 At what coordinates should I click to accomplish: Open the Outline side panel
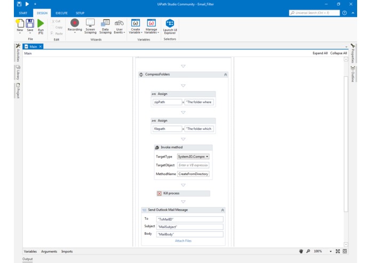(352, 74)
